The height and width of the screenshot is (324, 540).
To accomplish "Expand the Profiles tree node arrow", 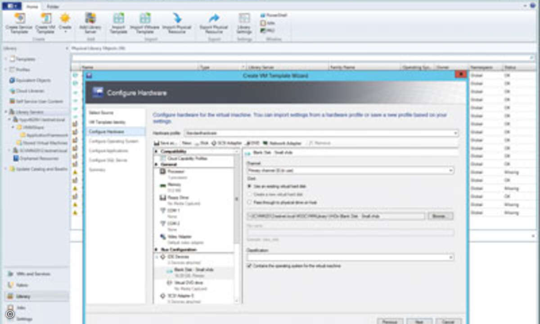I will (x=6, y=70).
